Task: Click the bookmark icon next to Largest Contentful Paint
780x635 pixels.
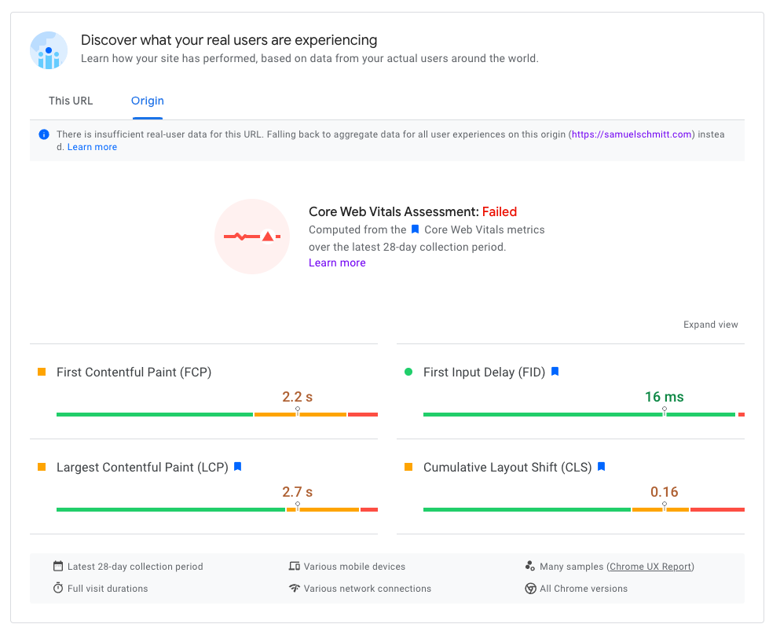Action: [238, 467]
